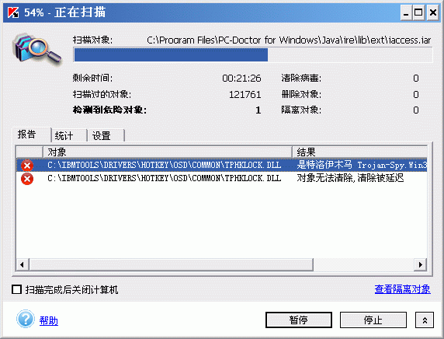Image resolution: width=444 pixels, height=339 pixels.
Task: Select the row reading 对象无法清除, 清除被延迟
Action: coord(222,178)
